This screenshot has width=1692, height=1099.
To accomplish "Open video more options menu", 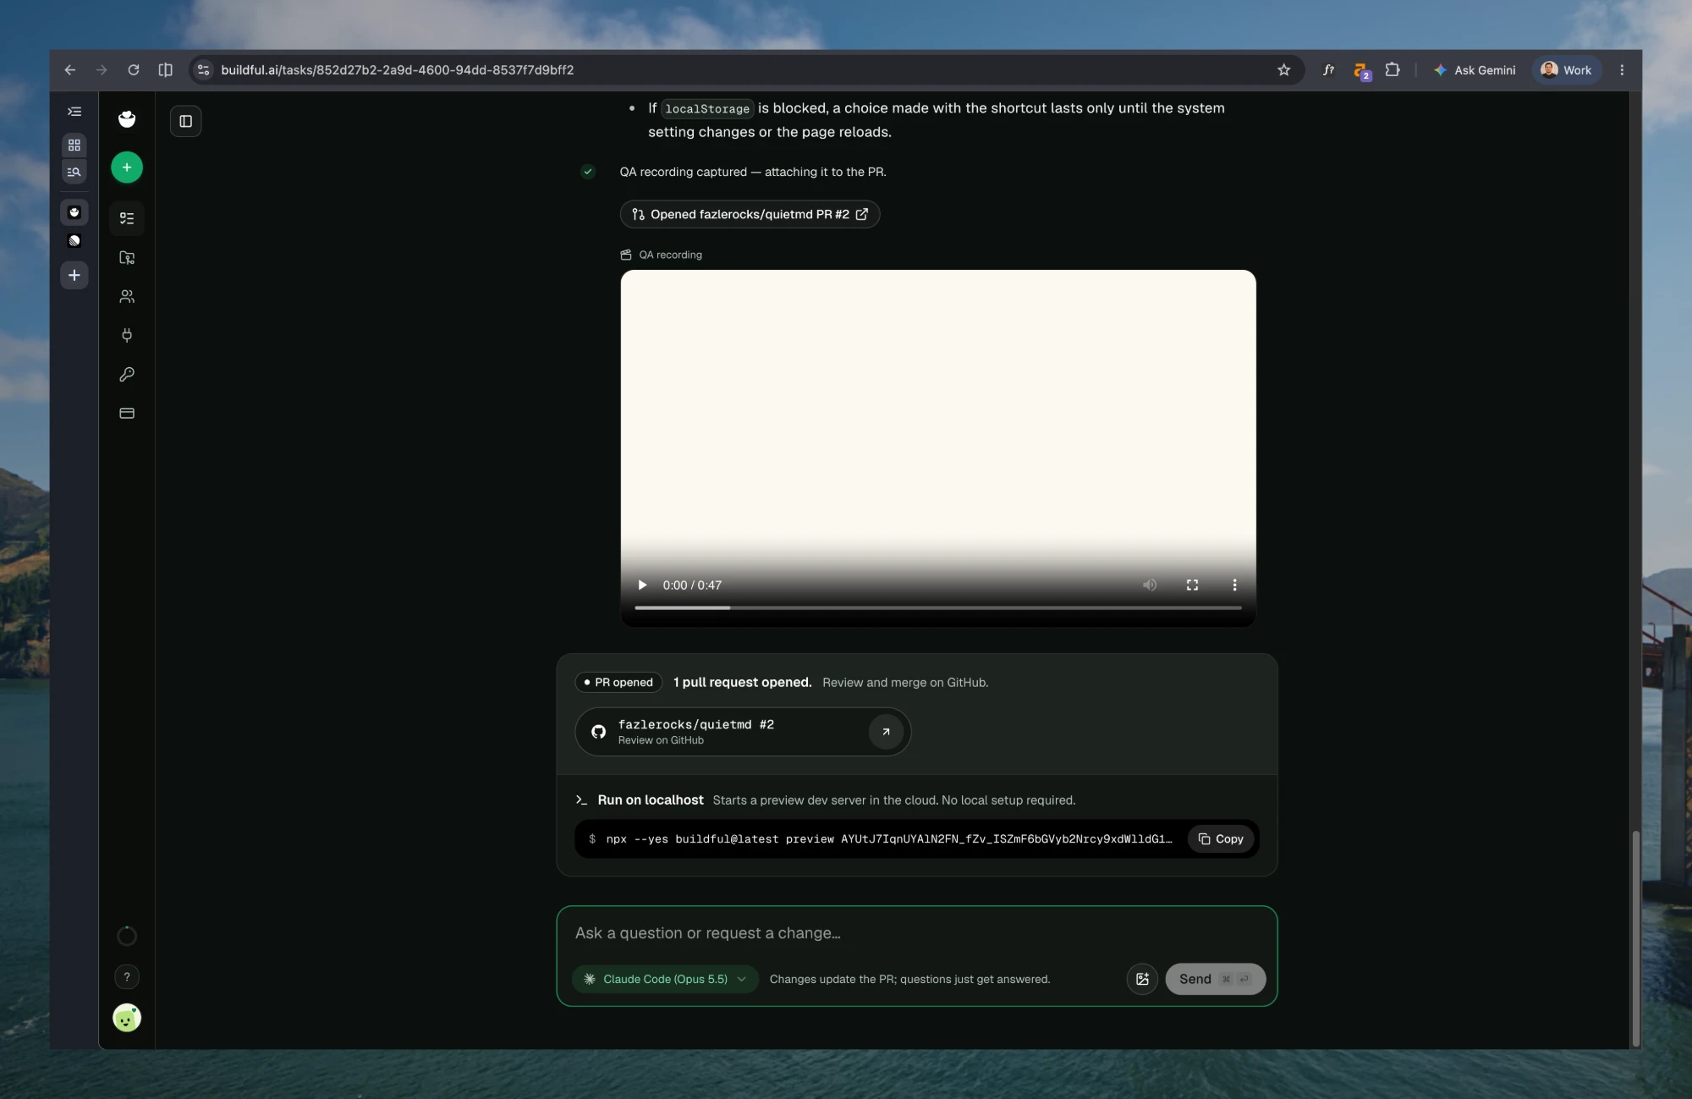I will coord(1234,585).
